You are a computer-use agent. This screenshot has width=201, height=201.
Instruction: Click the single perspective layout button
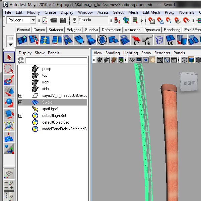pos(9,174)
